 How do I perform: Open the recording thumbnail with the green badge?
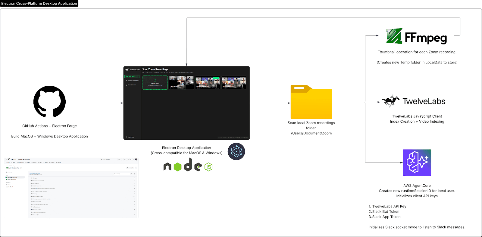click(x=208, y=83)
